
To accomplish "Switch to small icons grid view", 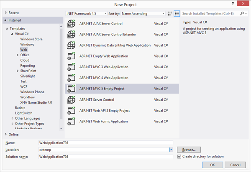I will point(170,13).
